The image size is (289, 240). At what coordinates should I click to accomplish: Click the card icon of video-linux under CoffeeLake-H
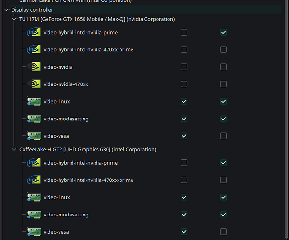34,197
